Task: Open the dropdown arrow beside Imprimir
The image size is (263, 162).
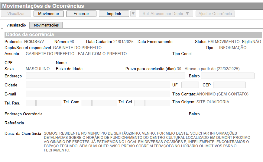Action: point(133,14)
